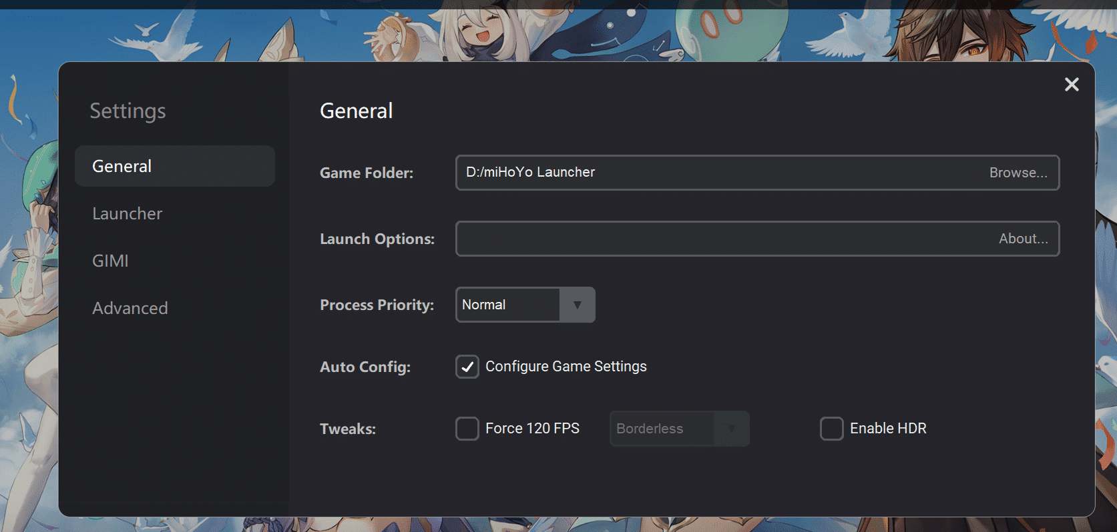Toggle the Enable HDR checkbox
This screenshot has width=1117, height=532.
point(832,429)
